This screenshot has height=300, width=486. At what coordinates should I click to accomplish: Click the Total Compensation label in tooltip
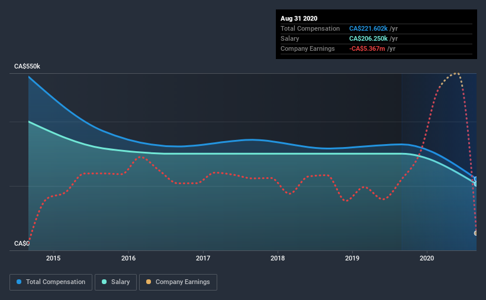pos(310,28)
